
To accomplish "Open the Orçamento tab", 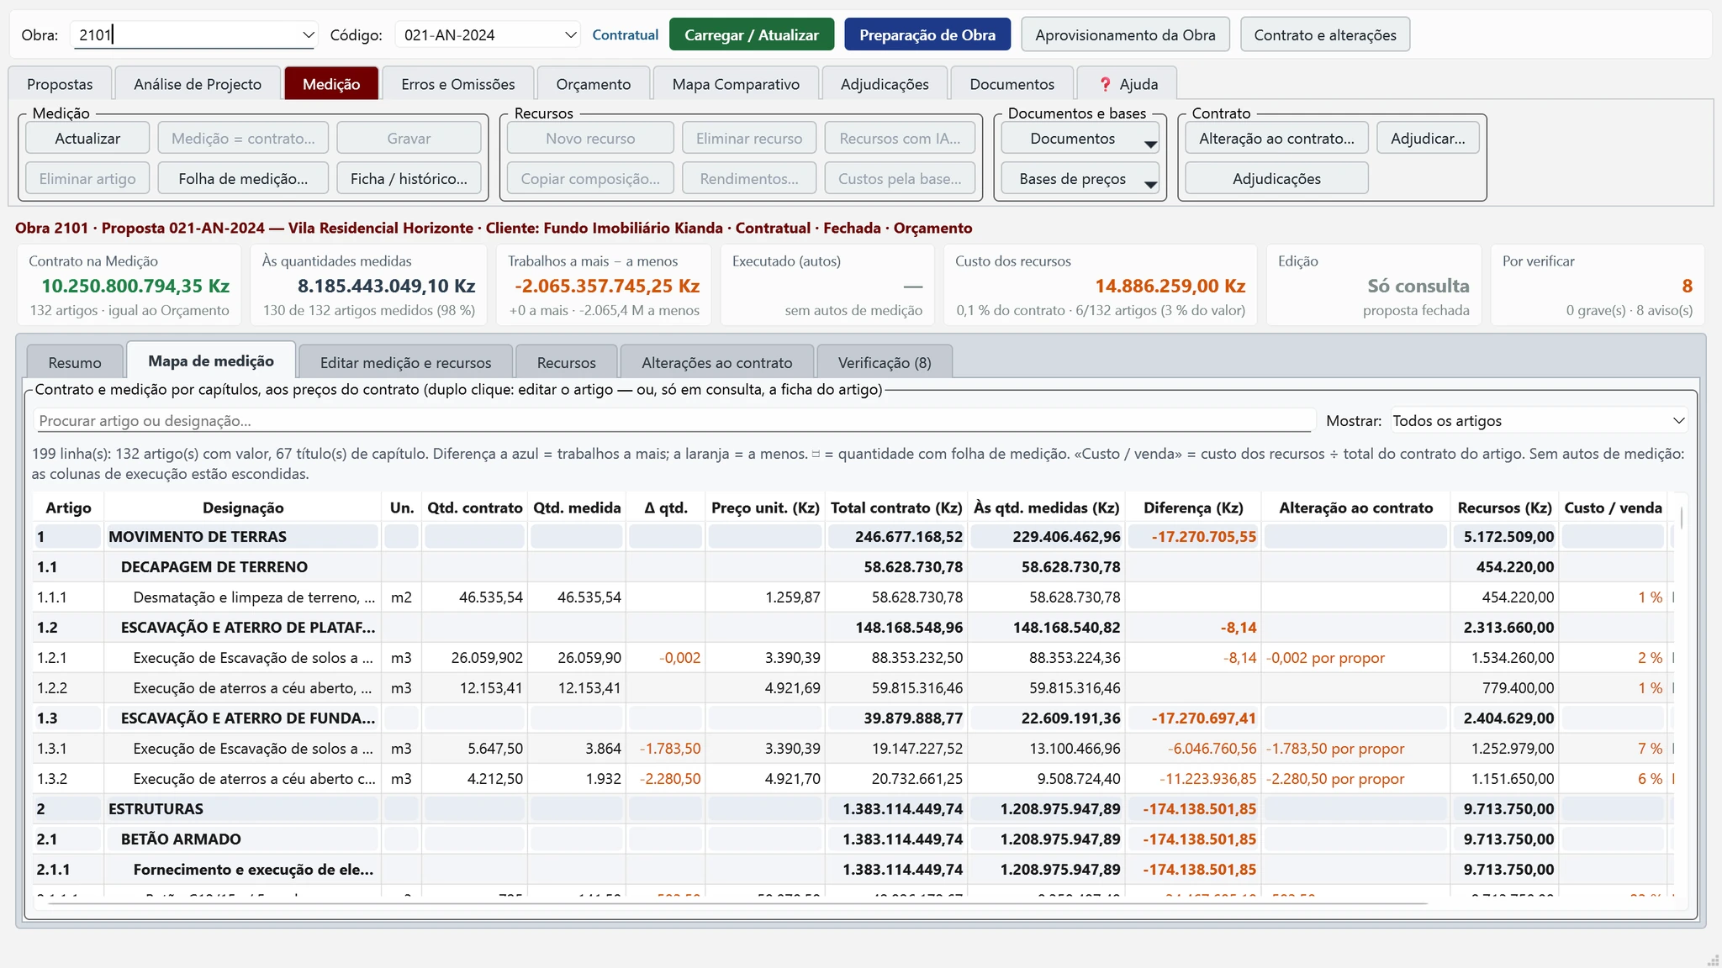I will 594,84.
